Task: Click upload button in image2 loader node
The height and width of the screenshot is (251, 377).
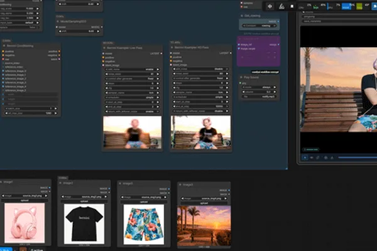Action: point(84,201)
